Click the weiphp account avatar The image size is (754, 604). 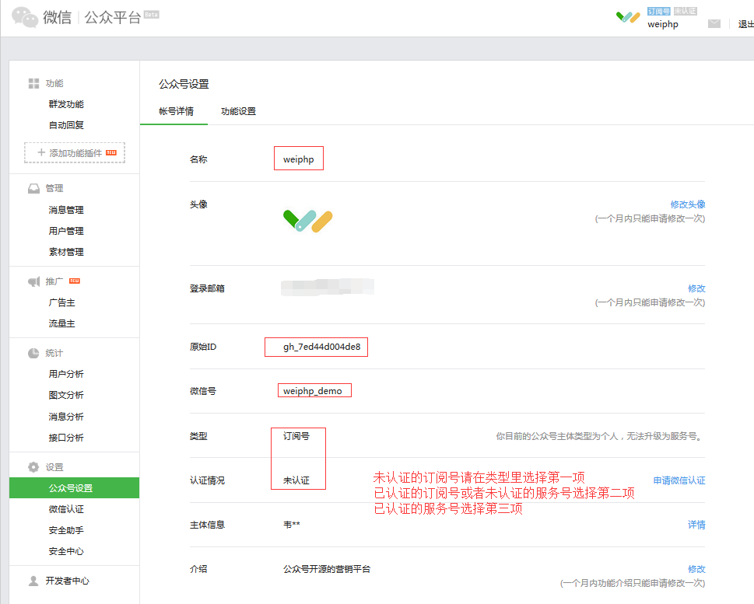(x=627, y=17)
